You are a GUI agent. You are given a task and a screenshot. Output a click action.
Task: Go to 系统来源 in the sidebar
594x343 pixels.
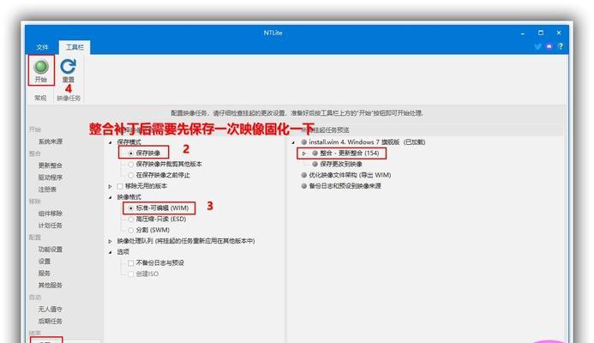coord(51,141)
